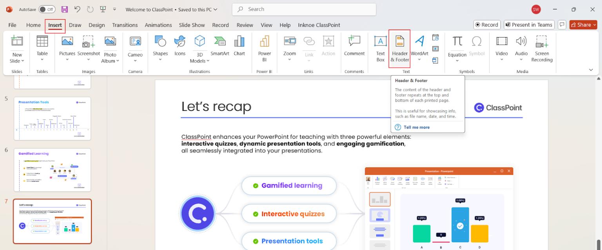Insert a Slide Number

point(435,49)
